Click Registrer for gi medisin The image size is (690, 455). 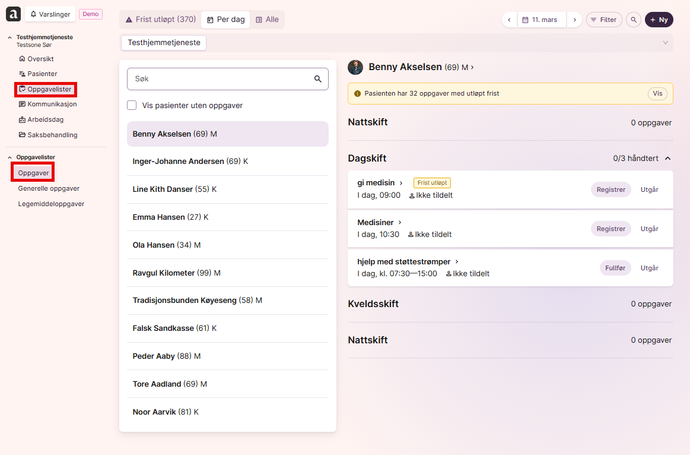610,189
